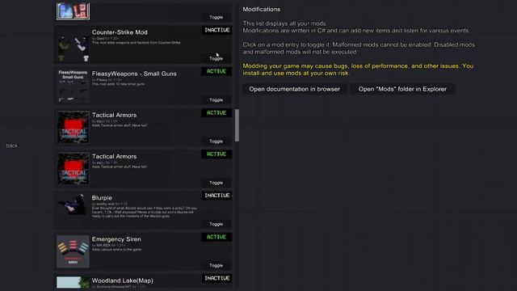This screenshot has height=291, width=517.
Task: Click the Emergency Siren thumbnail icon
Action: tap(73, 251)
